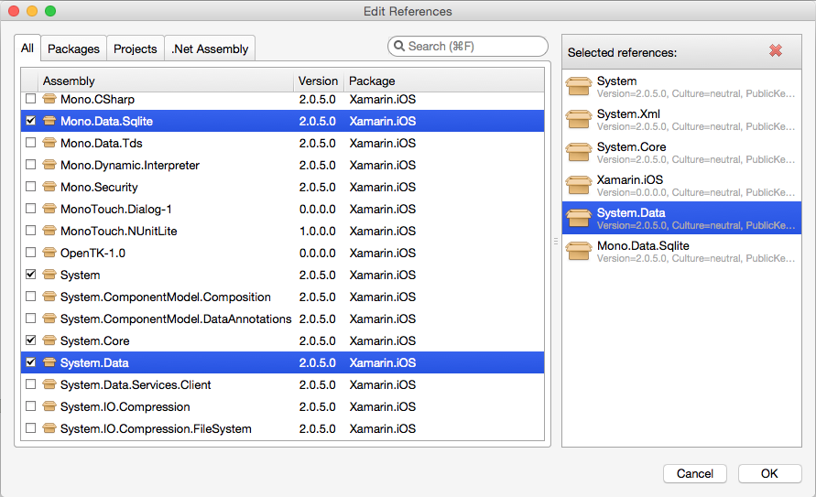This screenshot has width=816, height=497.
Task: Select Xamarin.iOS package icon in selected references
Action: (579, 186)
